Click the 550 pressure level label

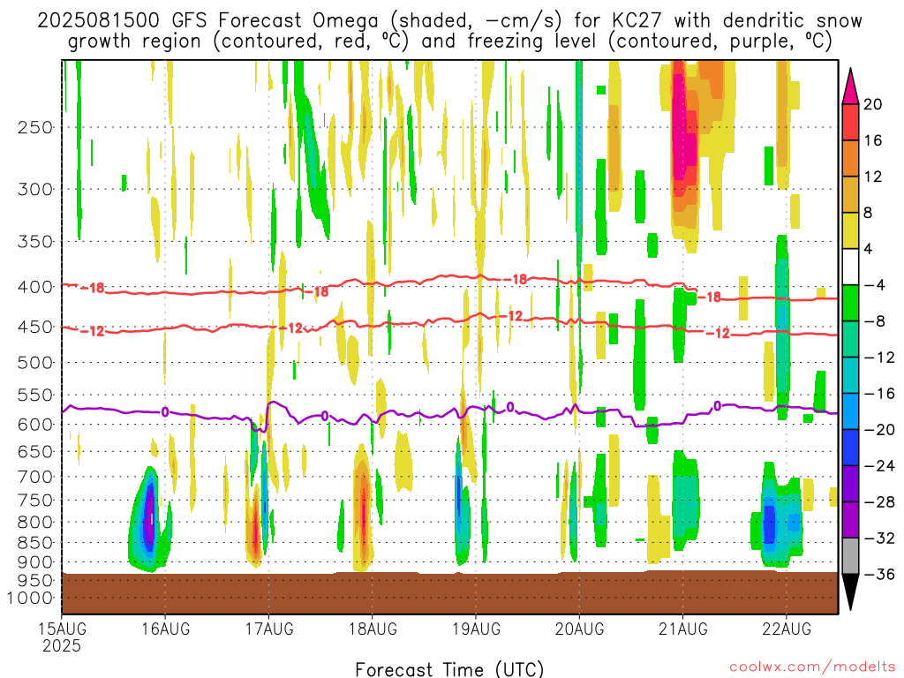click(x=35, y=395)
